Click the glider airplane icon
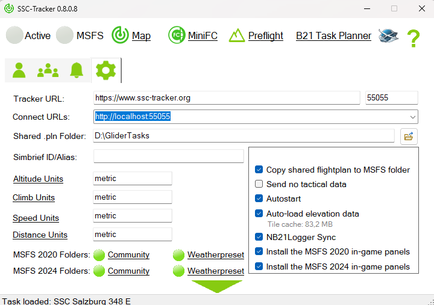 388,35
